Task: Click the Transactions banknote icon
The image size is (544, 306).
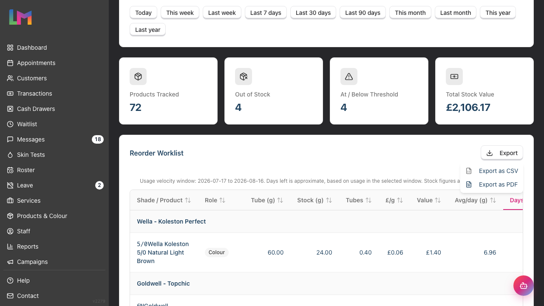Action: 10,93
